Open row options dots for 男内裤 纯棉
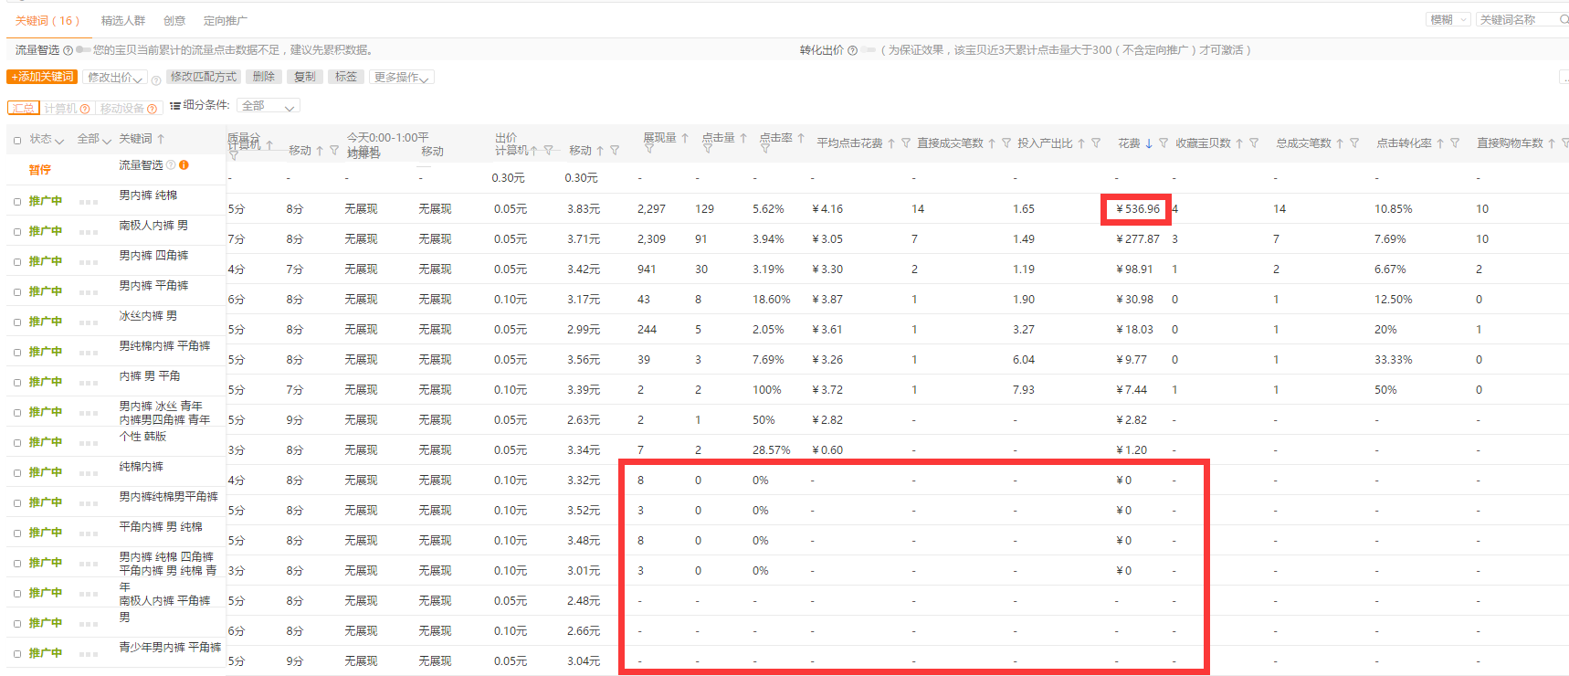1569x676 pixels. click(x=89, y=202)
